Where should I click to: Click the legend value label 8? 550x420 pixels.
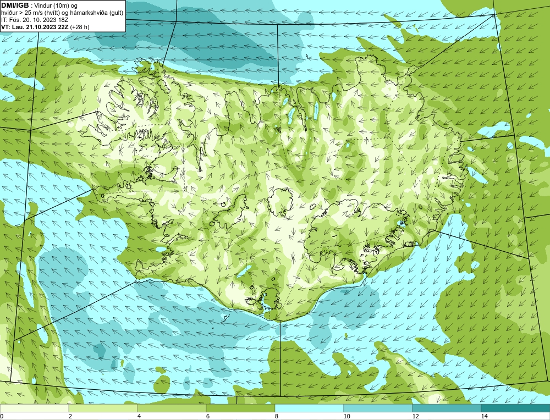click(x=277, y=416)
